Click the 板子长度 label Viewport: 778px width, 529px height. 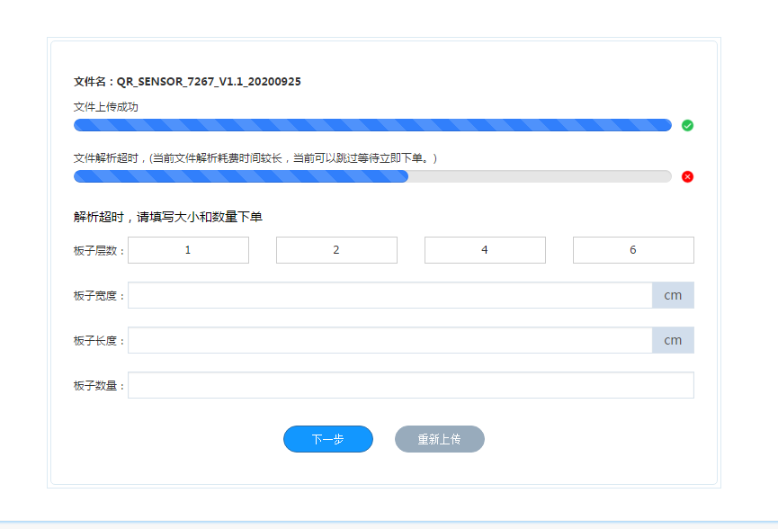click(98, 340)
